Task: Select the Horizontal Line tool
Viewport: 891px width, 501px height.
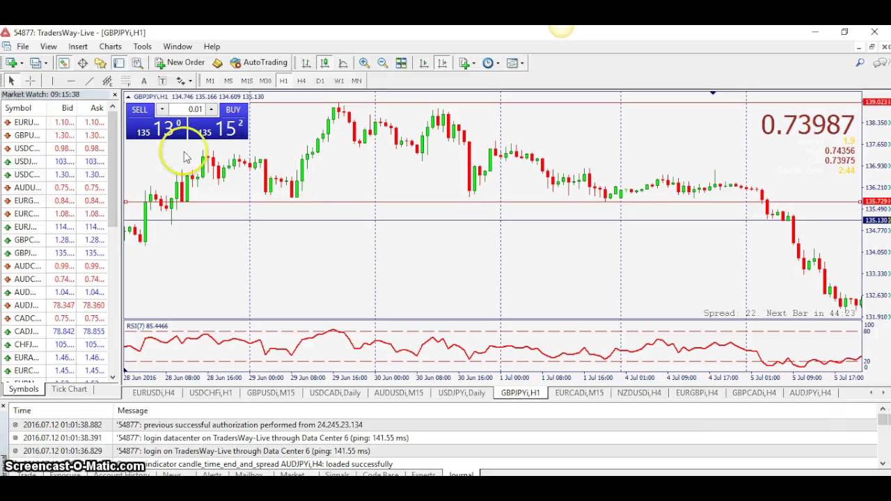Action: pyautogui.click(x=70, y=81)
